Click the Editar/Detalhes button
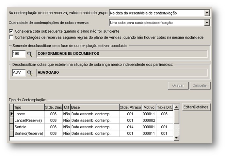The image size is (226, 157). point(196,107)
